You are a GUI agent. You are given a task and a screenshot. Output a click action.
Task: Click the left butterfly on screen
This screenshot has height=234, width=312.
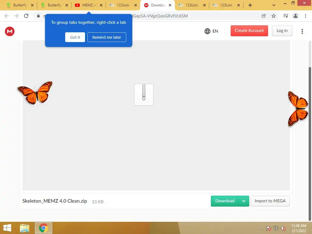click(35, 93)
